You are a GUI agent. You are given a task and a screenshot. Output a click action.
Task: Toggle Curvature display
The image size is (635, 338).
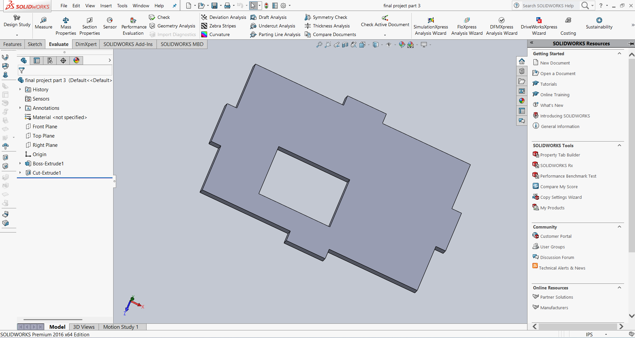pyautogui.click(x=215, y=34)
